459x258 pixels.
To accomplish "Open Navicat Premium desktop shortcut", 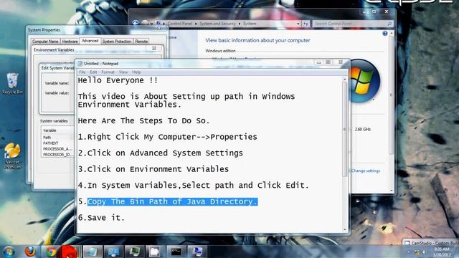I will point(12,156).
